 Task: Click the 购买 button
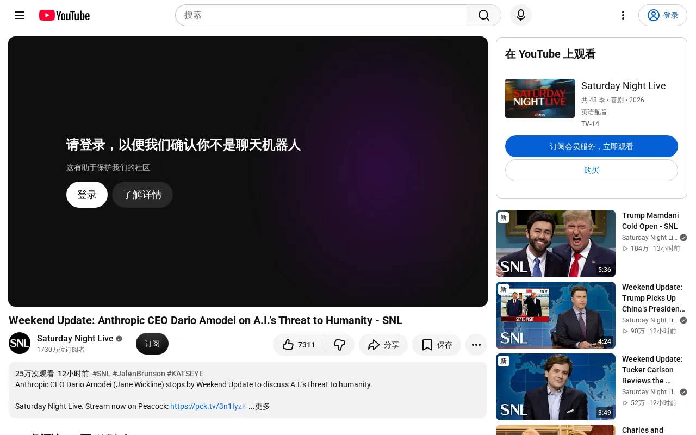592,170
